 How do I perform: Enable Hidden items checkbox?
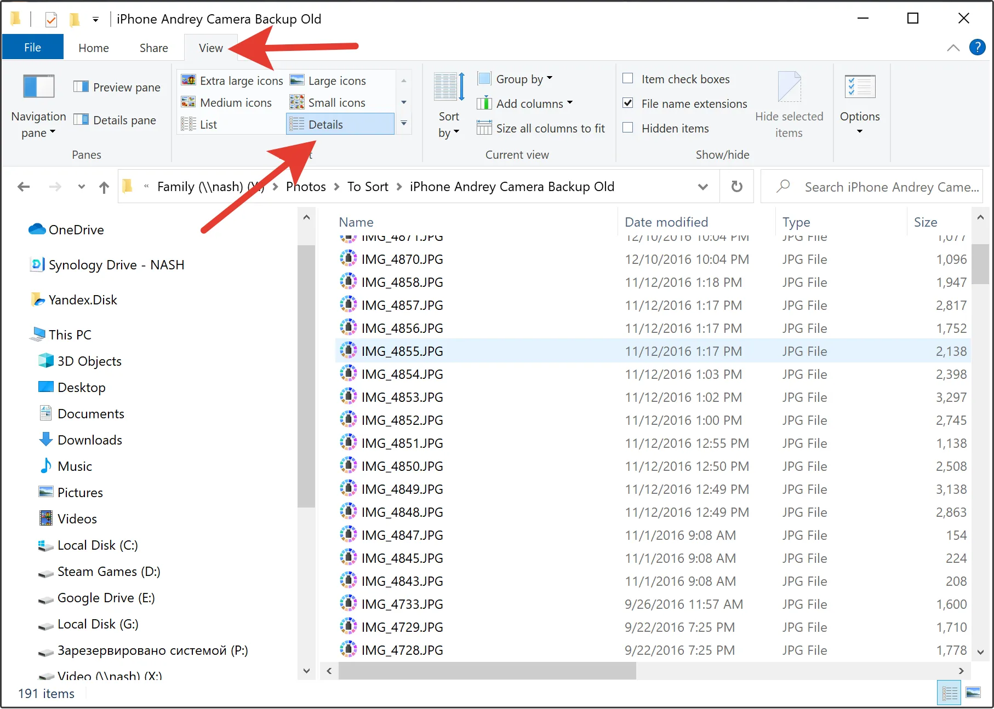click(x=628, y=128)
